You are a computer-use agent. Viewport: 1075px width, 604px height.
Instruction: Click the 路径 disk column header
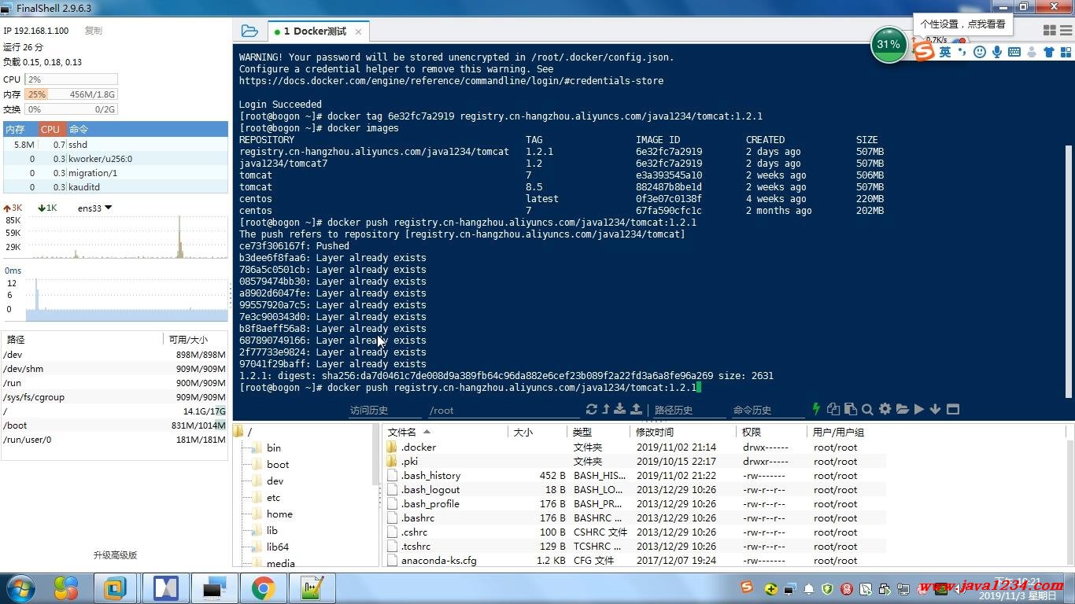click(83, 339)
